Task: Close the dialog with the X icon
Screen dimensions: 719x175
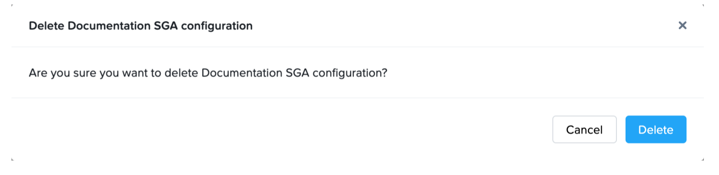Action: pos(682,25)
